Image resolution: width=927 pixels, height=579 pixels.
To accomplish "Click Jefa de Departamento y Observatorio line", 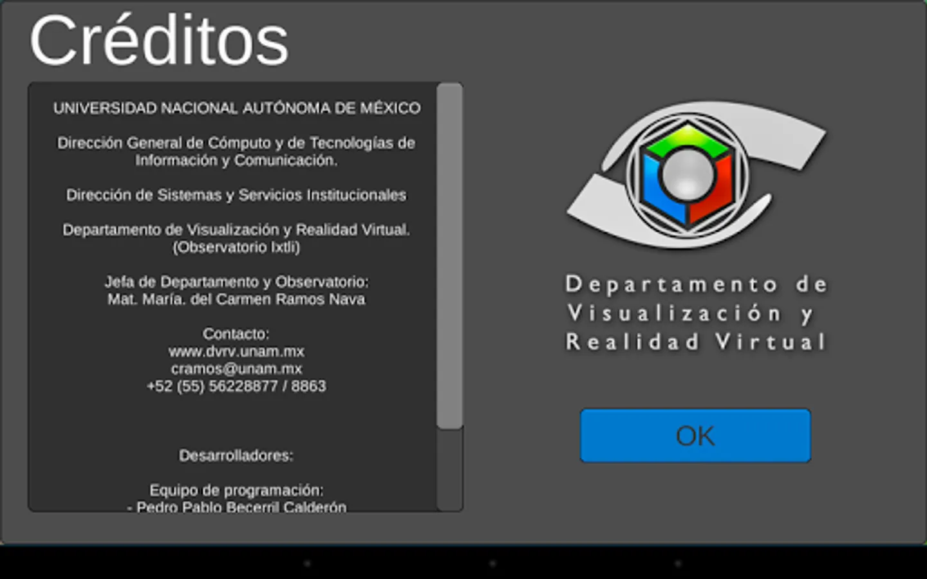I will [236, 282].
